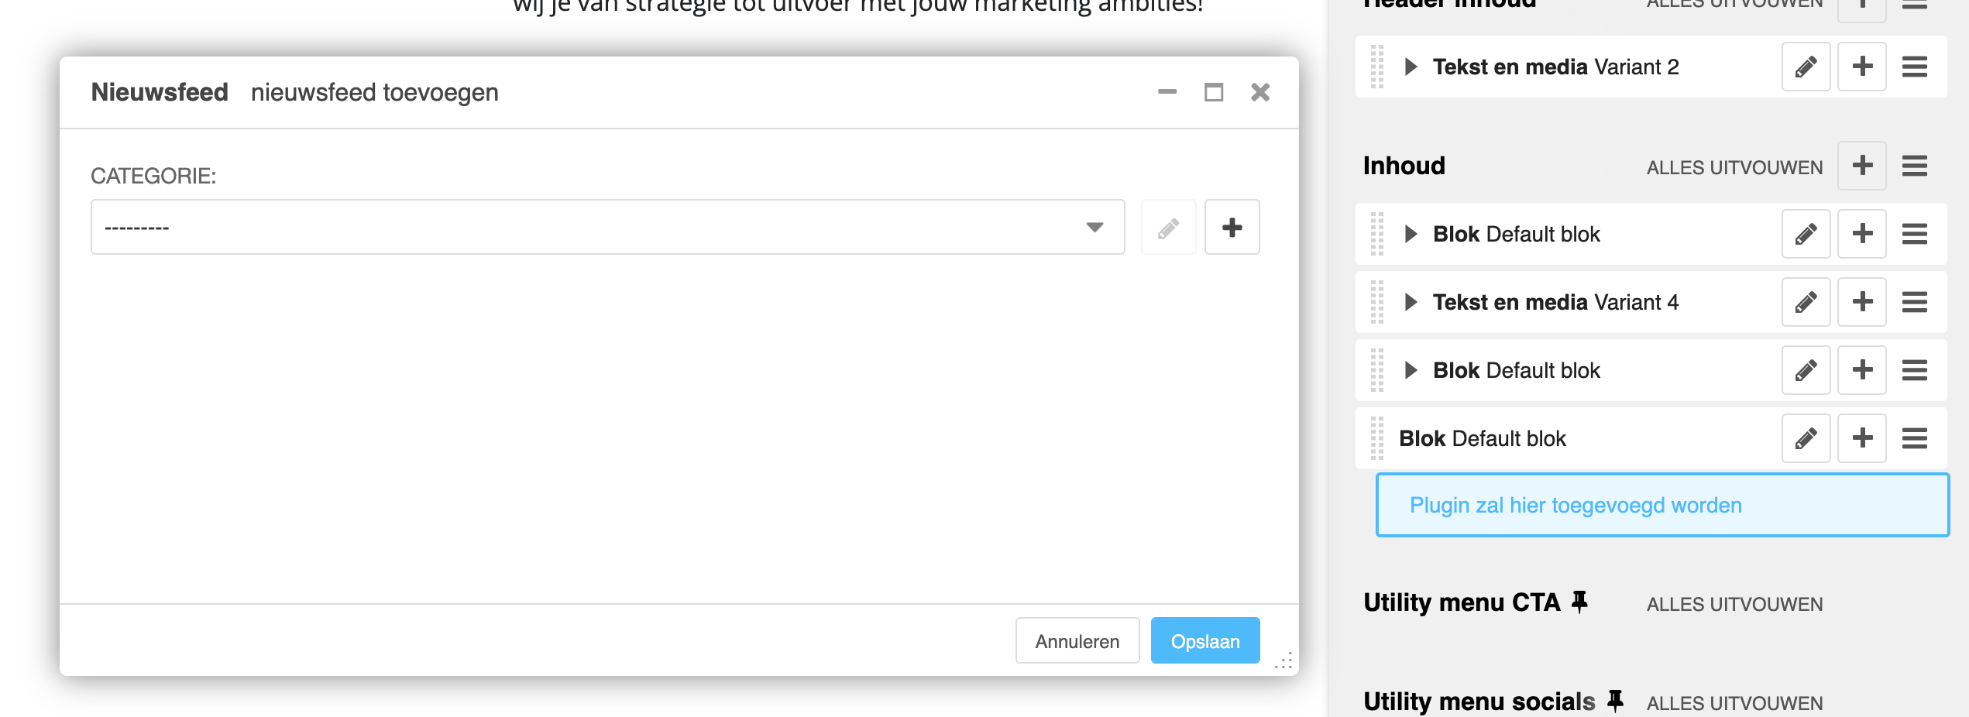Edit the last Blok Default blok

click(1806, 438)
